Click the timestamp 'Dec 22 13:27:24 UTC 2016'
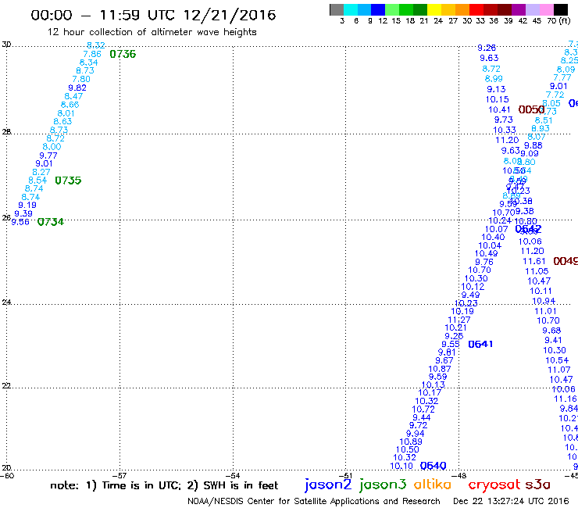Viewport: 578px width, 508px height. (511, 501)
